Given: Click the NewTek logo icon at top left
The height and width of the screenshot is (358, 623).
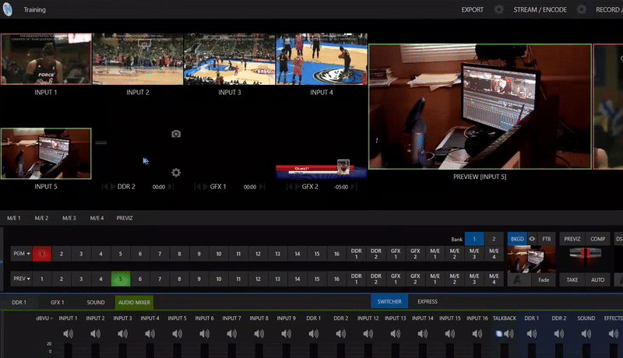Looking at the screenshot, I should coord(8,9).
